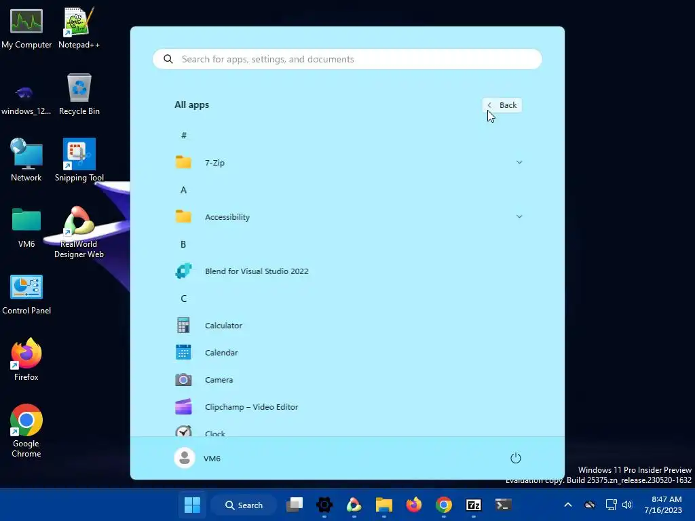The width and height of the screenshot is (695, 521).
Task: Open Control Panel desktop icon
Action: click(x=26, y=294)
